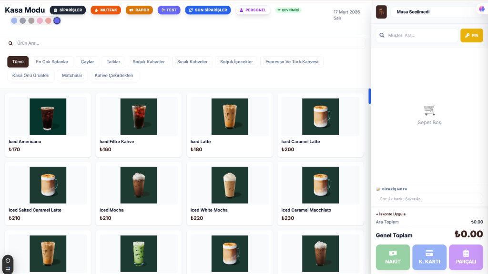Screen dimensions: 488x274
Task: Expand the İskonto Uygula discount option
Action: pyautogui.click(x=390, y=214)
